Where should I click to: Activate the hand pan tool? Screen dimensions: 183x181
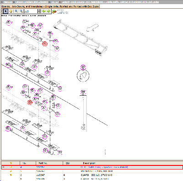[11, 11]
